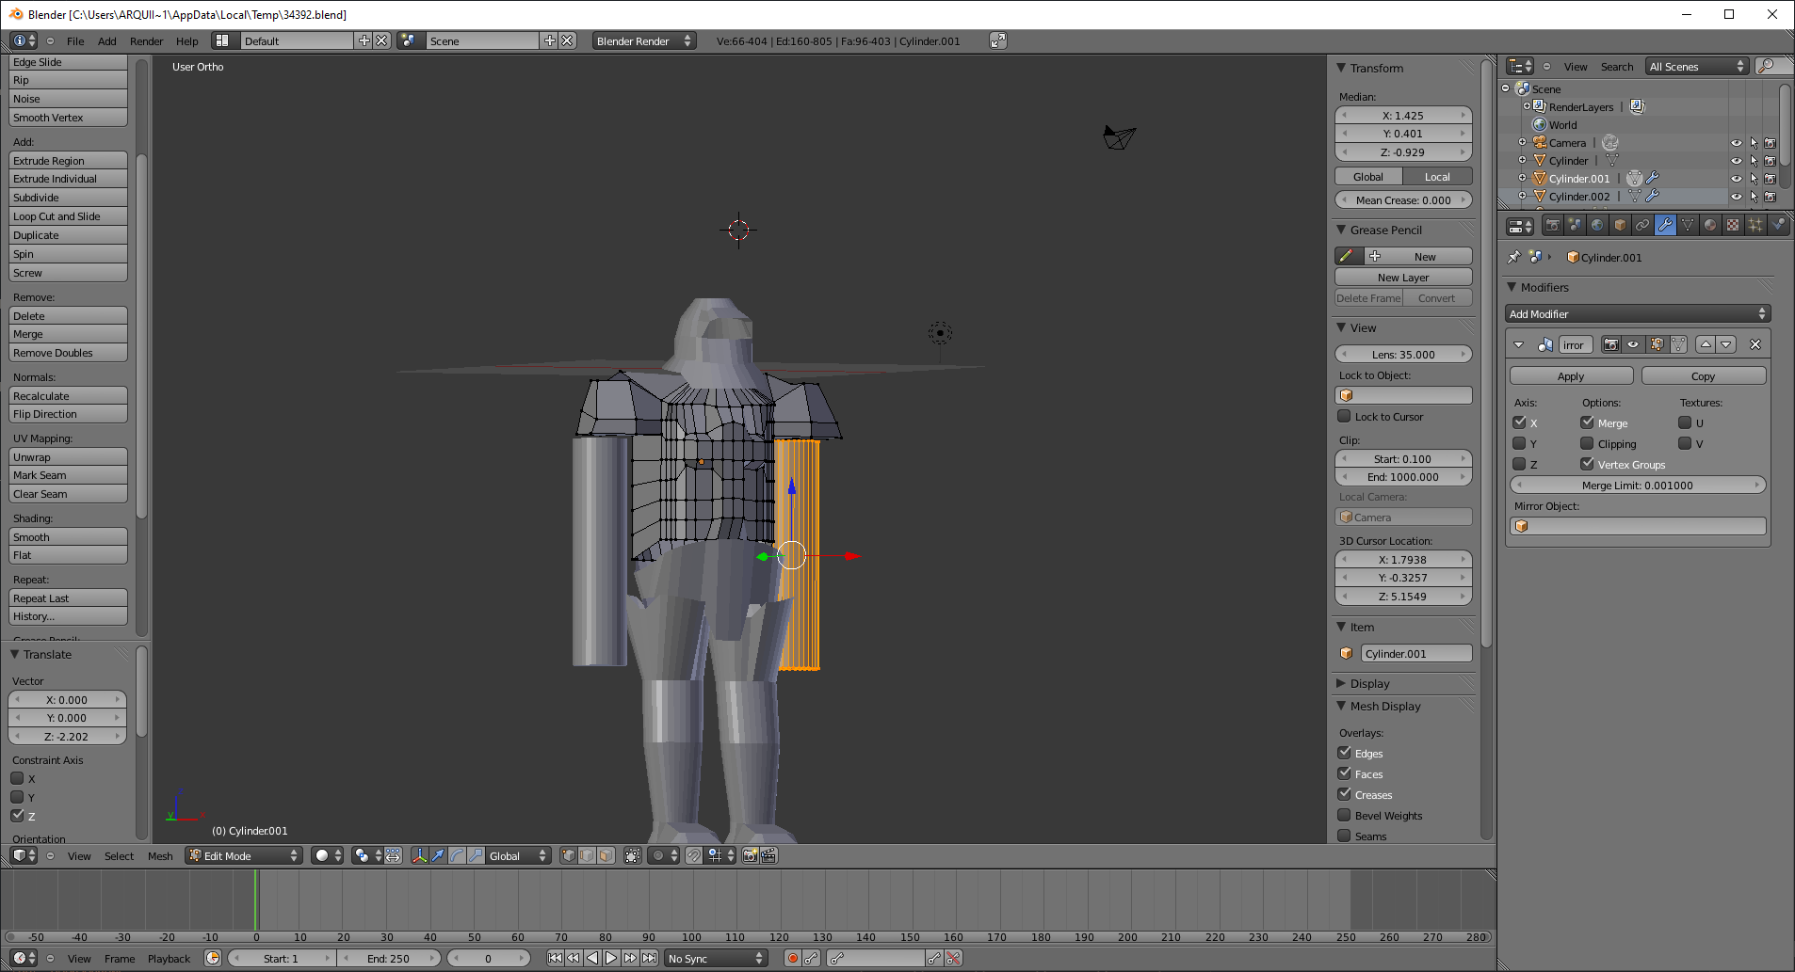Enable face select mode in viewport header
The image size is (1795, 972).
[606, 855]
